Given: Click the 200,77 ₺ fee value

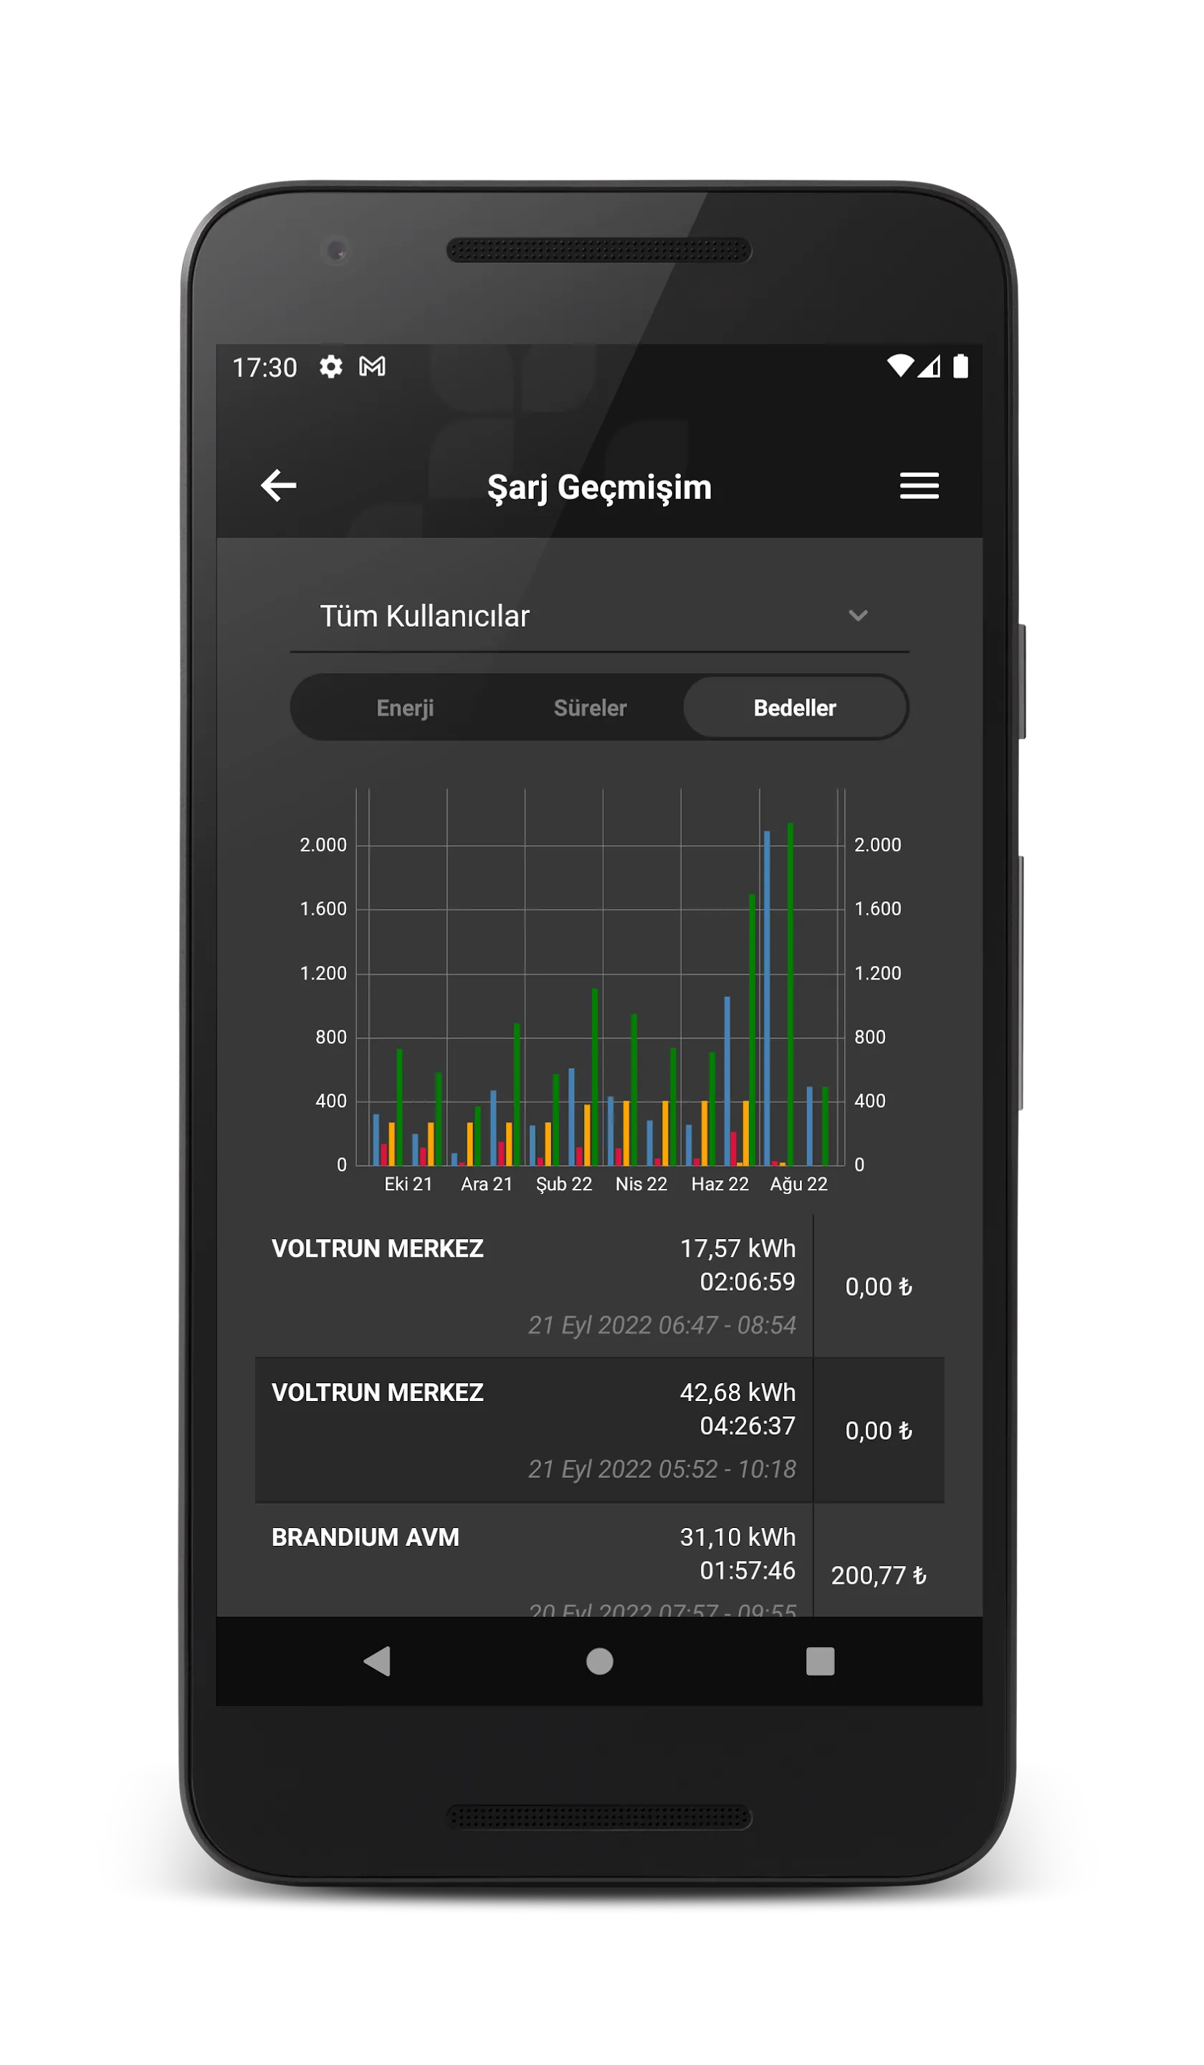Looking at the screenshot, I should [x=879, y=1577].
